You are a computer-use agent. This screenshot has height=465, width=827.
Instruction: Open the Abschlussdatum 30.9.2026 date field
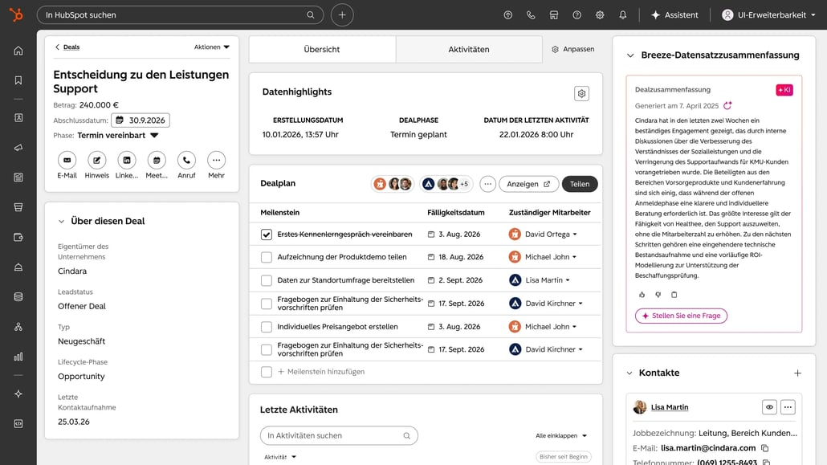141,120
